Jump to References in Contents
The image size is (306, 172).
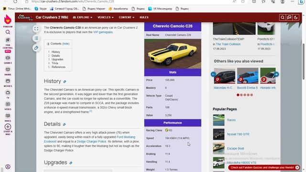(x=58, y=67)
